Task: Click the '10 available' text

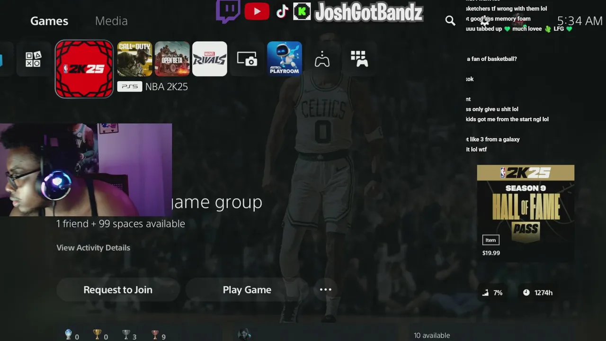Action: [432, 335]
